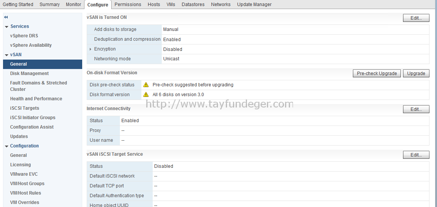Go to the Hosts tab

(x=154, y=5)
